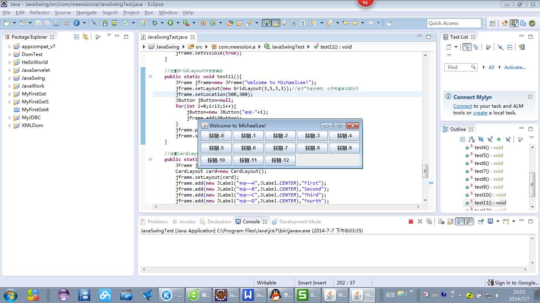Switch to the Declaration tab
The width and height of the screenshot is (540, 303).
(215, 222)
